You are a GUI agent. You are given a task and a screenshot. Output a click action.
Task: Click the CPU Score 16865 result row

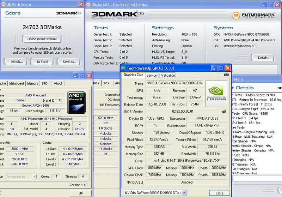250,114
